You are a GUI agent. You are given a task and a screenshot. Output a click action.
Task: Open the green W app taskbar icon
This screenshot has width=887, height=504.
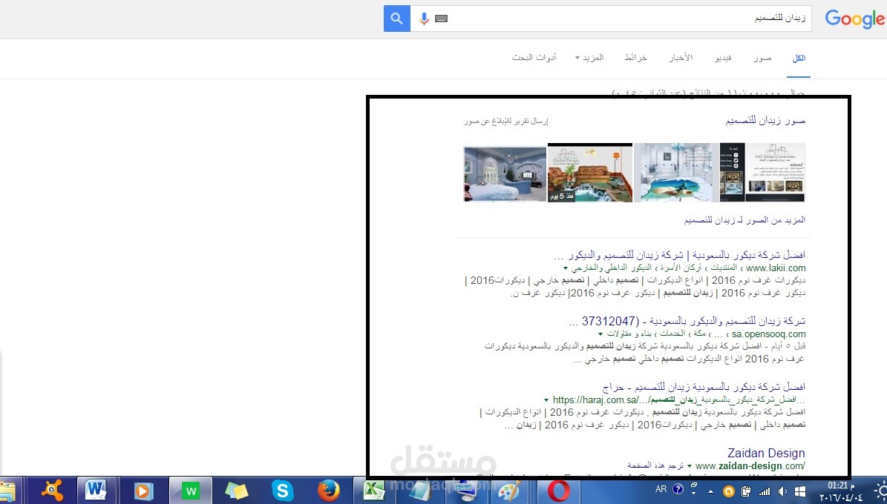click(190, 490)
